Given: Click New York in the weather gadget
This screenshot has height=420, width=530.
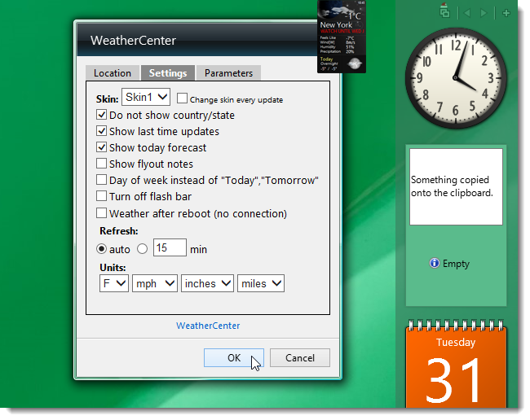Looking at the screenshot, I should [336, 25].
